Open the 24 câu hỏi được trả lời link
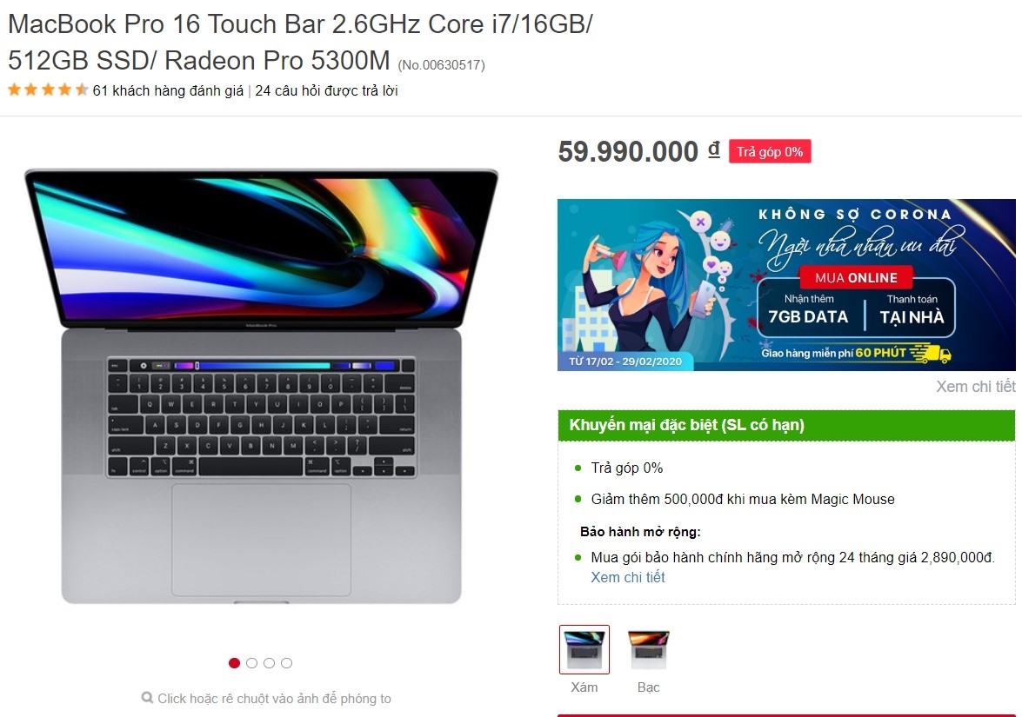Screen dimensions: 1022x717 click(326, 90)
